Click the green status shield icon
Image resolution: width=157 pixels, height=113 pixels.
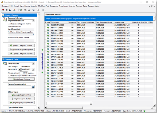144,111
